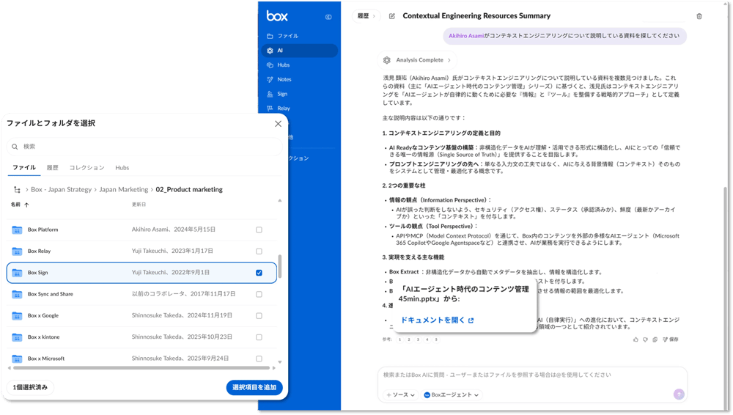Save the answer with 保存 button

(671, 339)
